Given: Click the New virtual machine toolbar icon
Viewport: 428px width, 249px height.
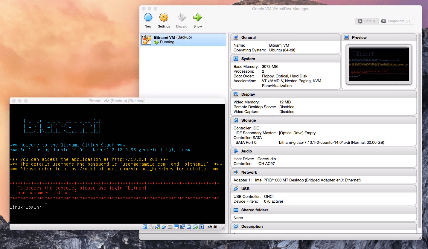Looking at the screenshot, I should pos(148,18).
